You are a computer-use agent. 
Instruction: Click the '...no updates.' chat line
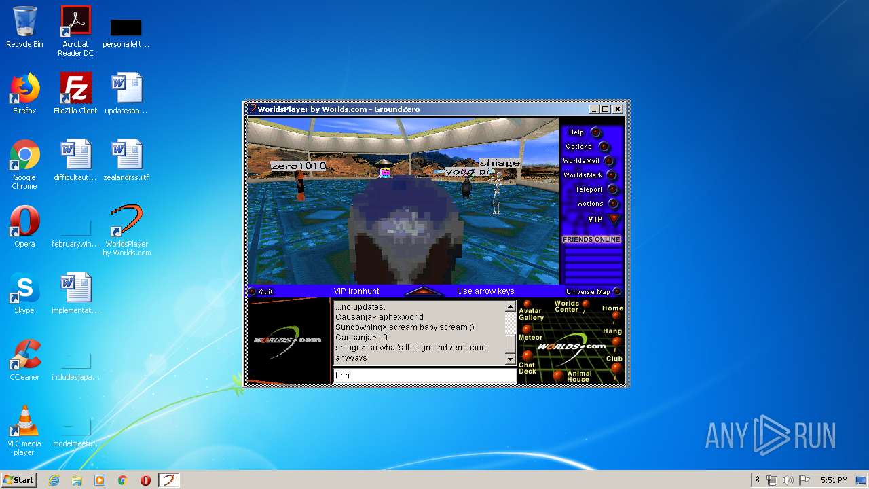[x=360, y=307]
